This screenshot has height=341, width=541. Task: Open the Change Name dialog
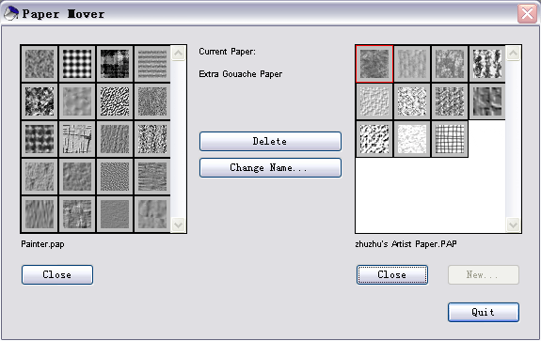click(x=270, y=168)
